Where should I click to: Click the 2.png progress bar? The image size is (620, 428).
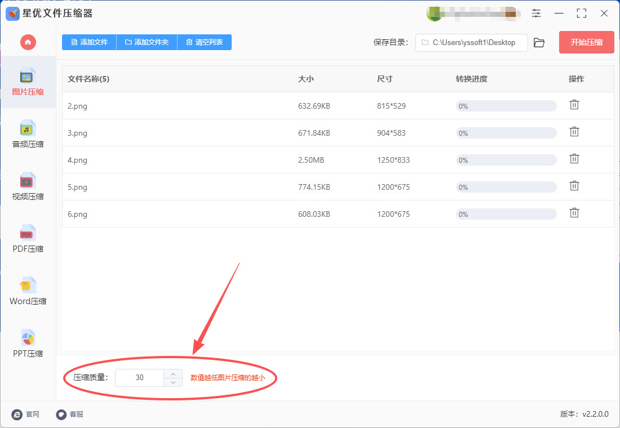tap(506, 106)
